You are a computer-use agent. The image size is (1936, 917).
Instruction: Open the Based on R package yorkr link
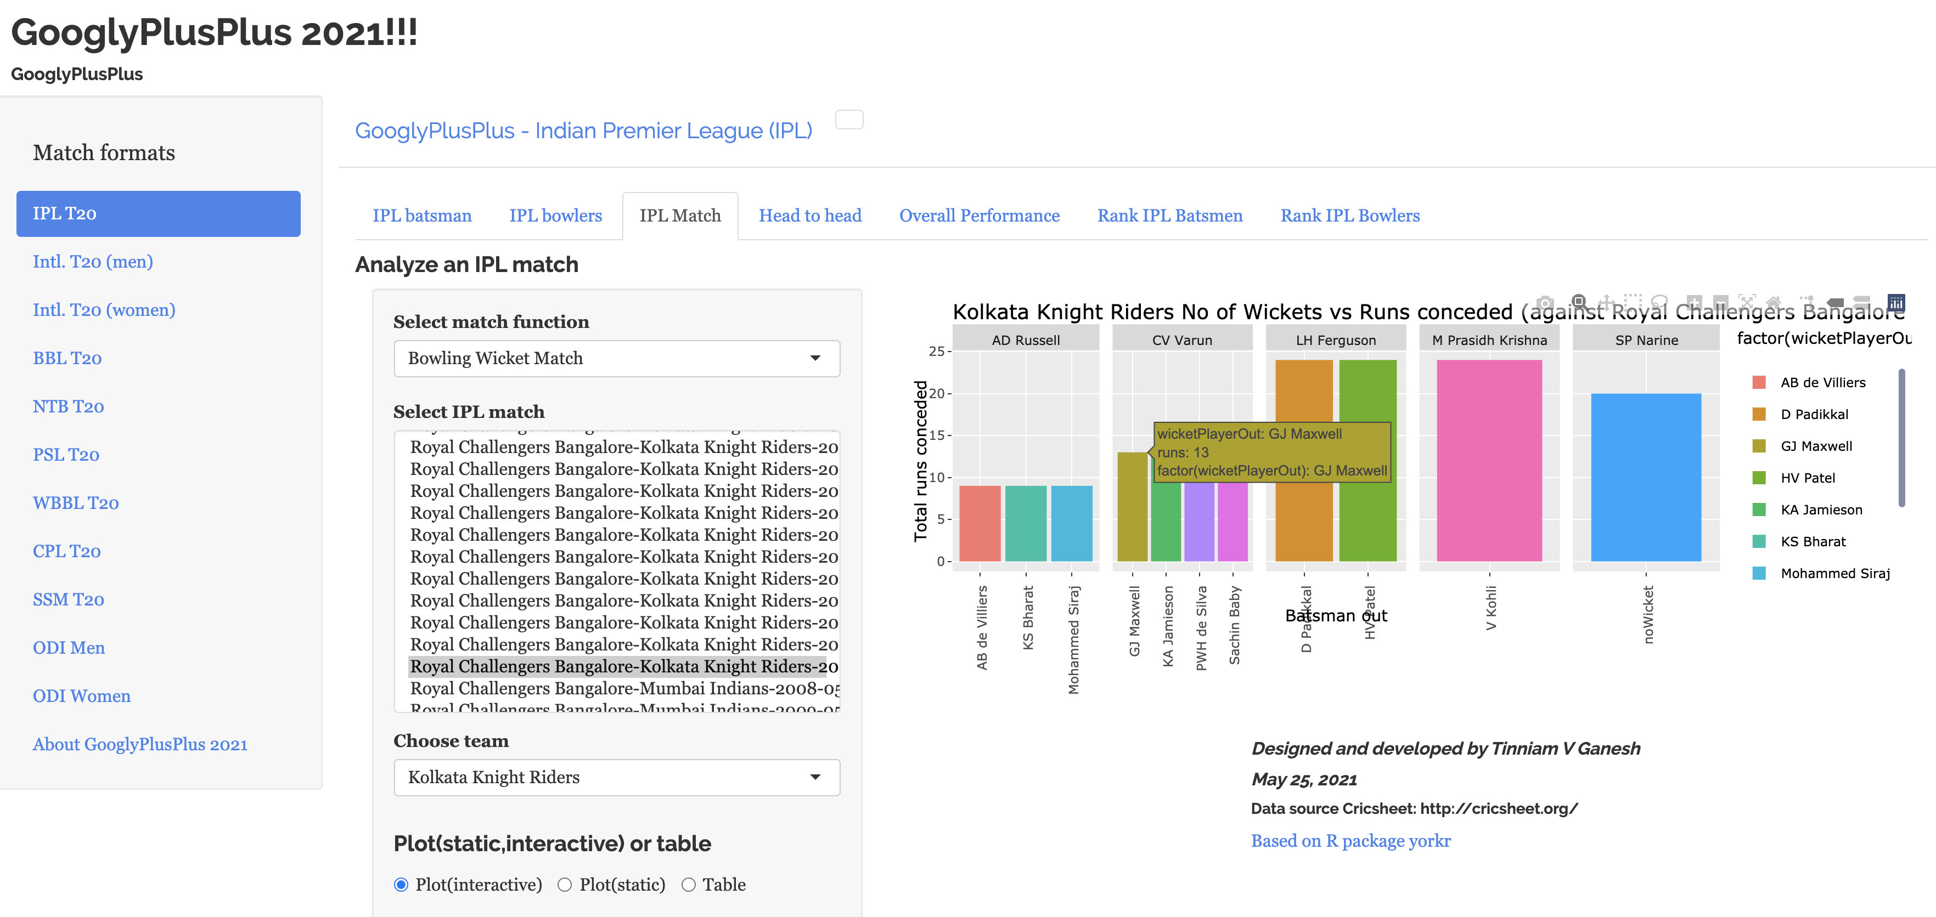pos(1350,840)
